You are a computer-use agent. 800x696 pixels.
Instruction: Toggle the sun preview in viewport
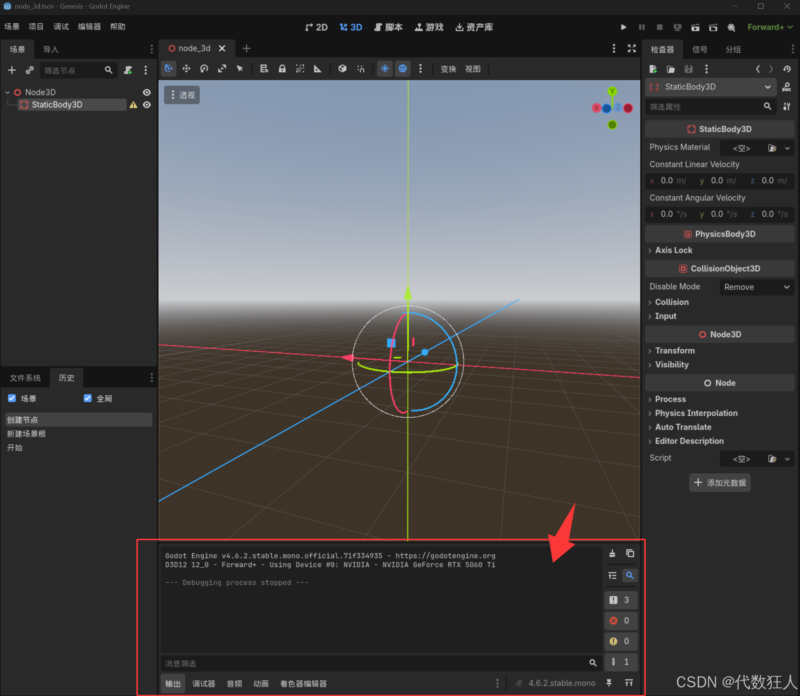click(x=385, y=69)
